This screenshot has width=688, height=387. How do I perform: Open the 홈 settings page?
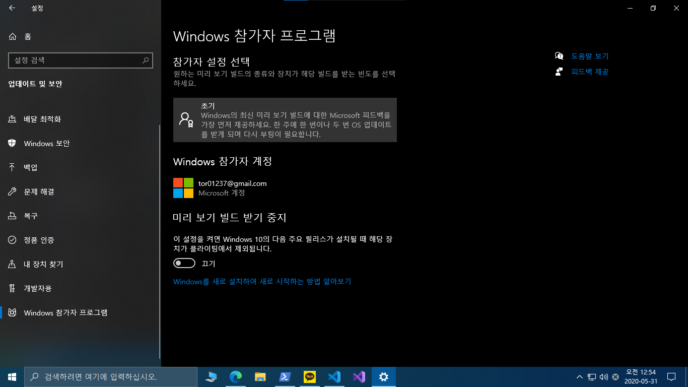(81, 36)
